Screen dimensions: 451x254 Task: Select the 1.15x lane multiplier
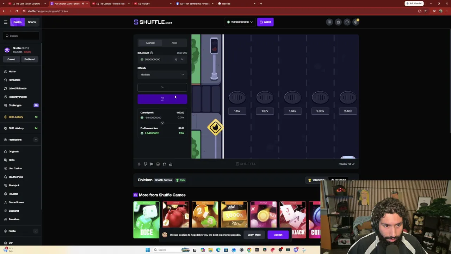click(x=237, y=111)
